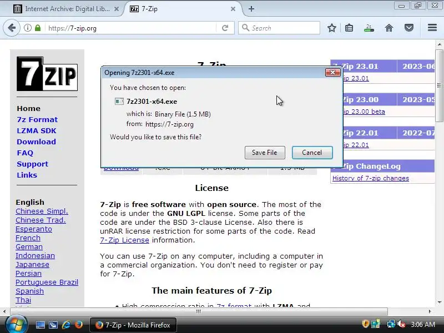Launch Firefox from quick launch icon
This screenshot has height=333, width=444.
pyautogui.click(x=79, y=325)
